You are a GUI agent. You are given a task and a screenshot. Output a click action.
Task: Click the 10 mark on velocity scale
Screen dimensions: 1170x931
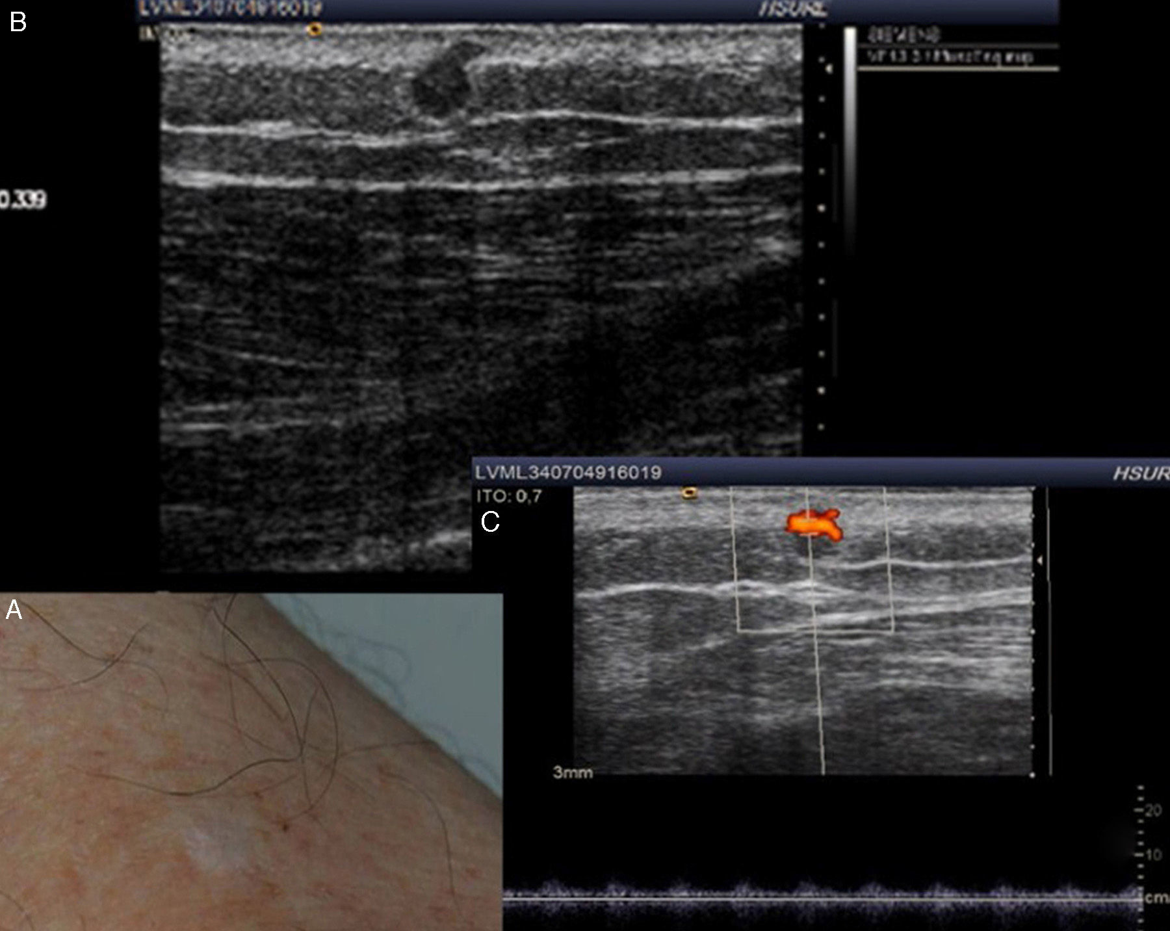[1151, 854]
